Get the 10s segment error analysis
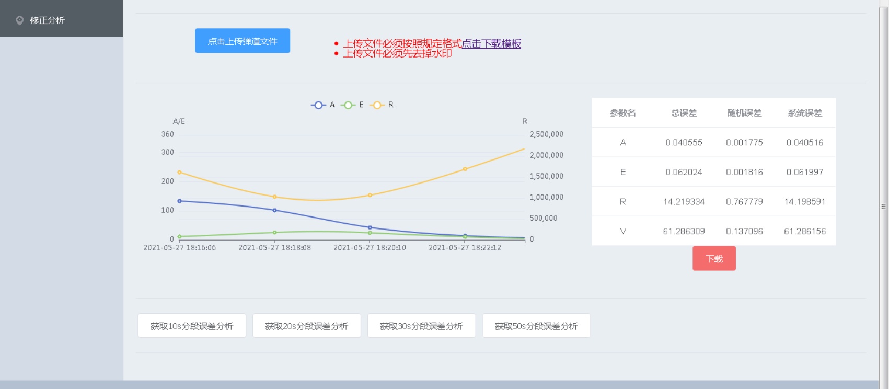The height and width of the screenshot is (389, 889). point(192,326)
